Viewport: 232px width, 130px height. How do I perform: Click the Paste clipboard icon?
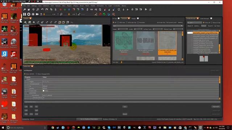point(55,10)
